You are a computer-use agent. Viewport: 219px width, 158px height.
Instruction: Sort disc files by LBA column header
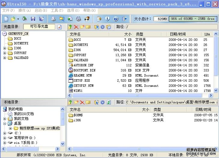207,34
